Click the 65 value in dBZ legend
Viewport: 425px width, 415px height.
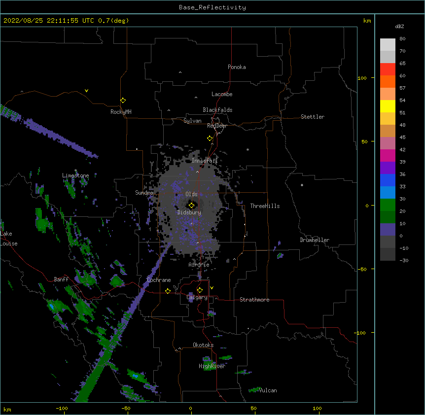coord(402,64)
